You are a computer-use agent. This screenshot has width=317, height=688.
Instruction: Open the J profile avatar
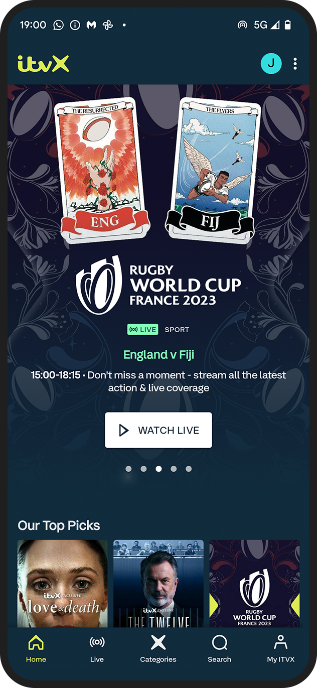(x=271, y=63)
